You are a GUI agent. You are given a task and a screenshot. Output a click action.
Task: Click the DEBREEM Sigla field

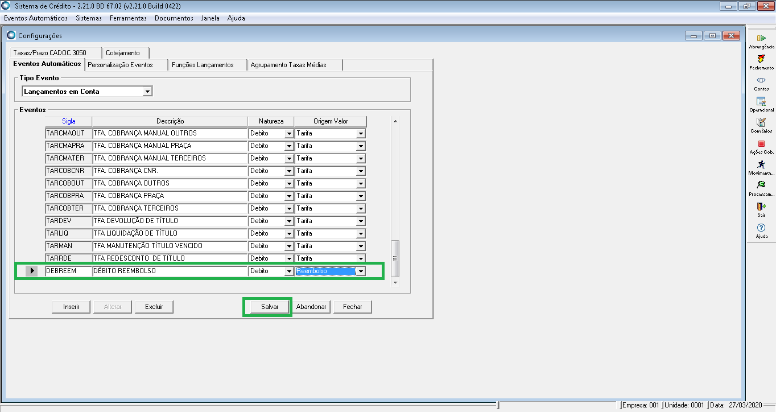pos(68,271)
